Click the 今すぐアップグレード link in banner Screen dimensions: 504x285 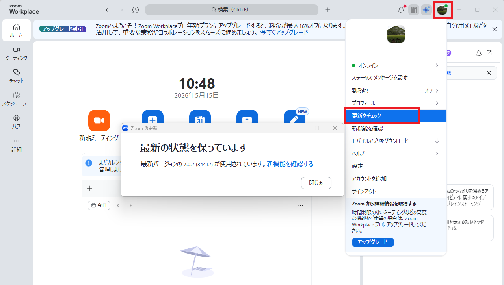pyautogui.click(x=284, y=33)
